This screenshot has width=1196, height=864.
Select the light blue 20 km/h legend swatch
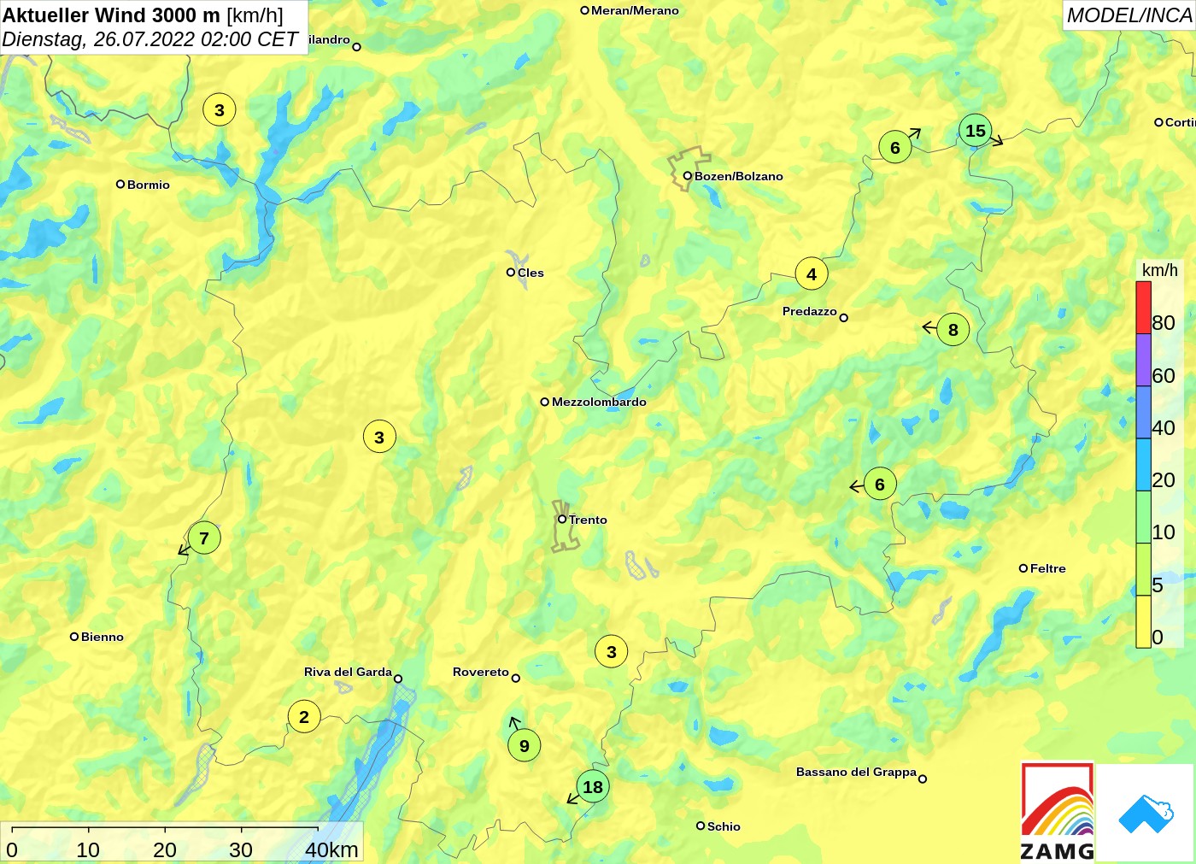[x=1143, y=465]
